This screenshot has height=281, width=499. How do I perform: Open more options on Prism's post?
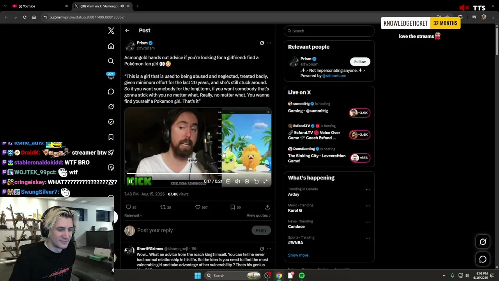pyautogui.click(x=269, y=43)
